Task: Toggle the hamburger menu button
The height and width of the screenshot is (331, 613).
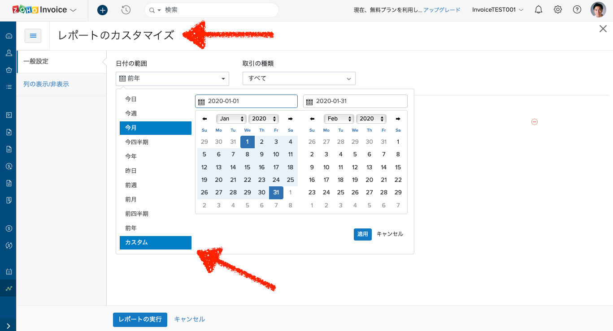Action: point(33,36)
